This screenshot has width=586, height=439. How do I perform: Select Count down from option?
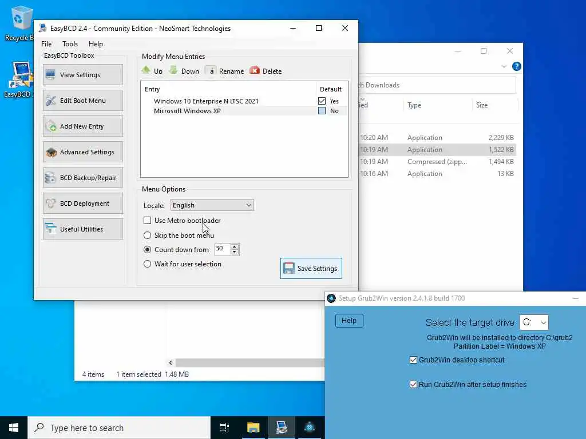(147, 249)
